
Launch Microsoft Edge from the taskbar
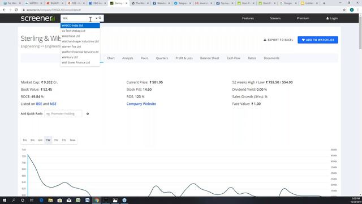(41, 200)
